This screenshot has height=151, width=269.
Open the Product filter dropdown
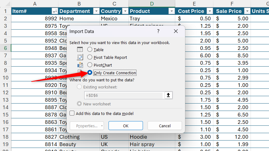pyautogui.click(x=172, y=11)
